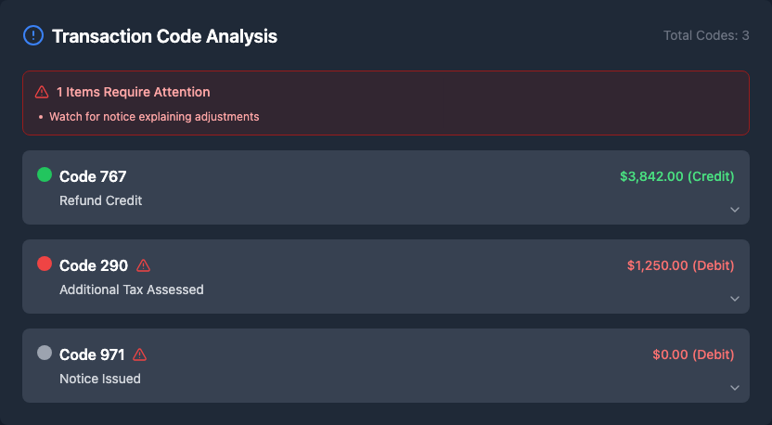The image size is (772, 425).
Task: Click the warning icon next to Code 290
Action: [x=143, y=265]
